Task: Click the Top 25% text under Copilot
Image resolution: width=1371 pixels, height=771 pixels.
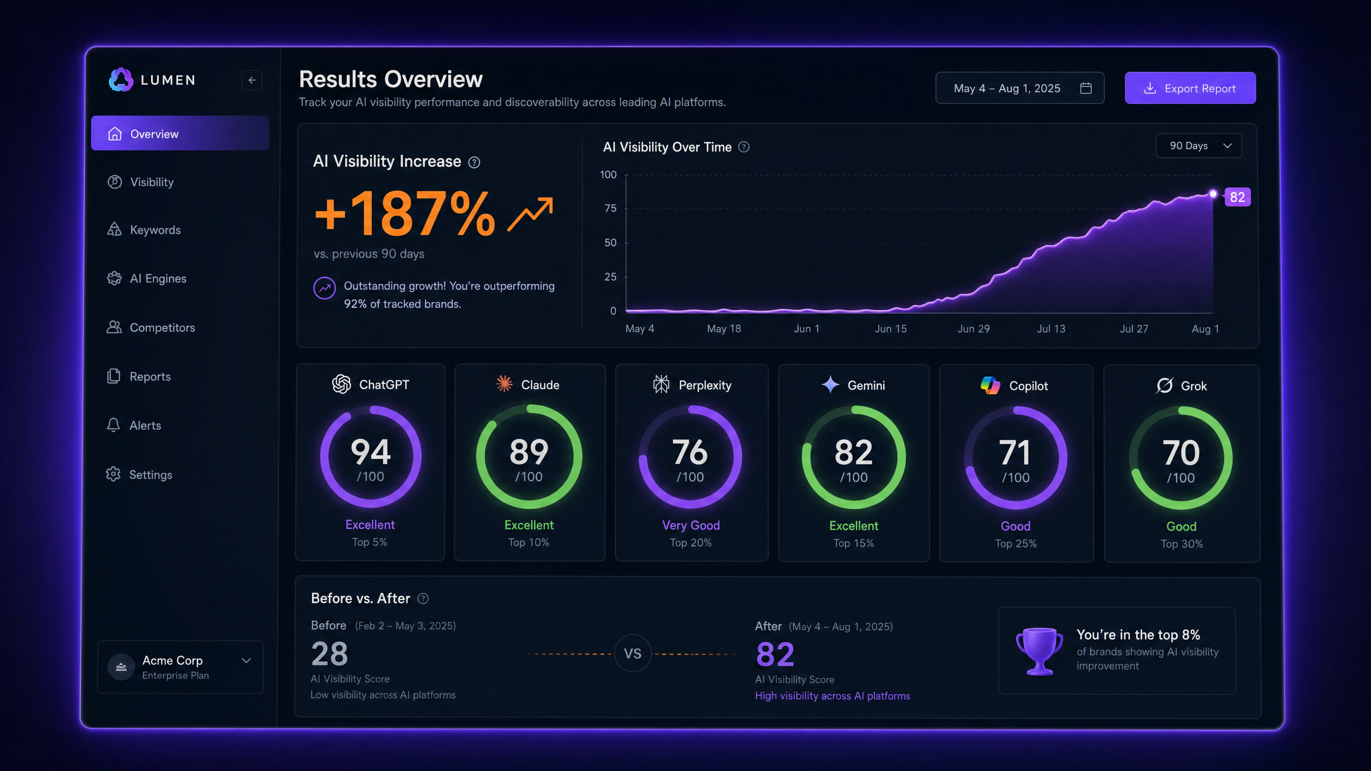Action: [1016, 543]
